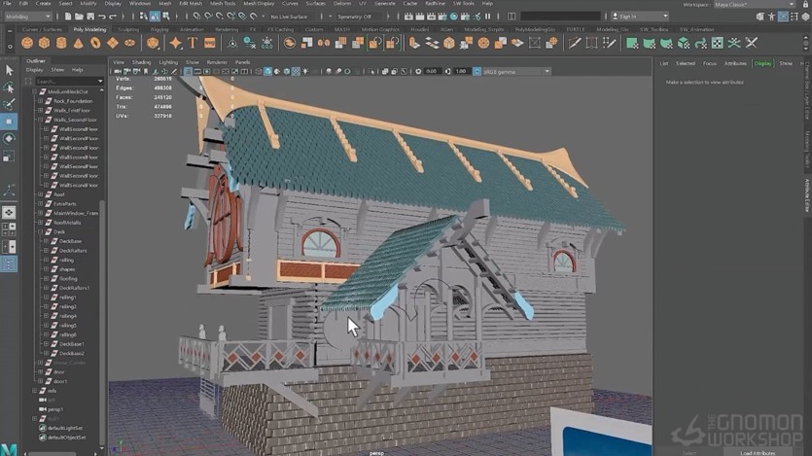
Task: Expand the RoofMetalls node
Action: 41,222
